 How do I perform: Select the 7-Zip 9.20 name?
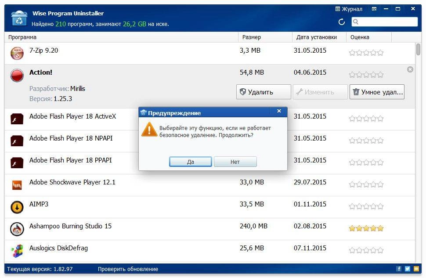[x=43, y=51]
